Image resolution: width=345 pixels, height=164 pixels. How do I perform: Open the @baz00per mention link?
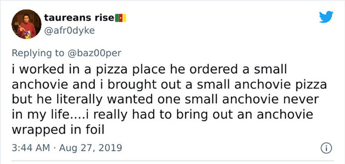95,53
